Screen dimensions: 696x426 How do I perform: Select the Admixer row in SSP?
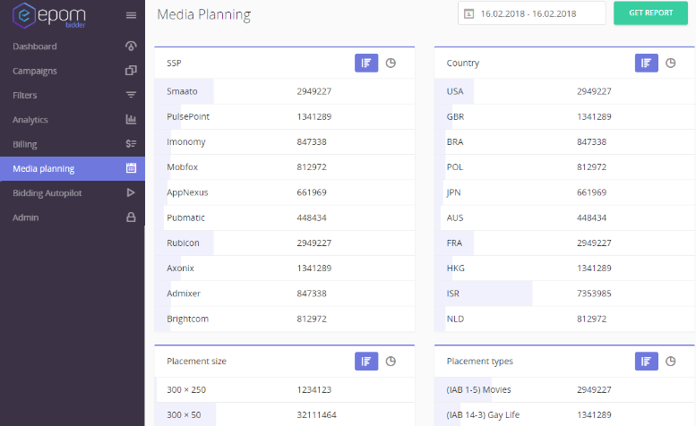(285, 294)
